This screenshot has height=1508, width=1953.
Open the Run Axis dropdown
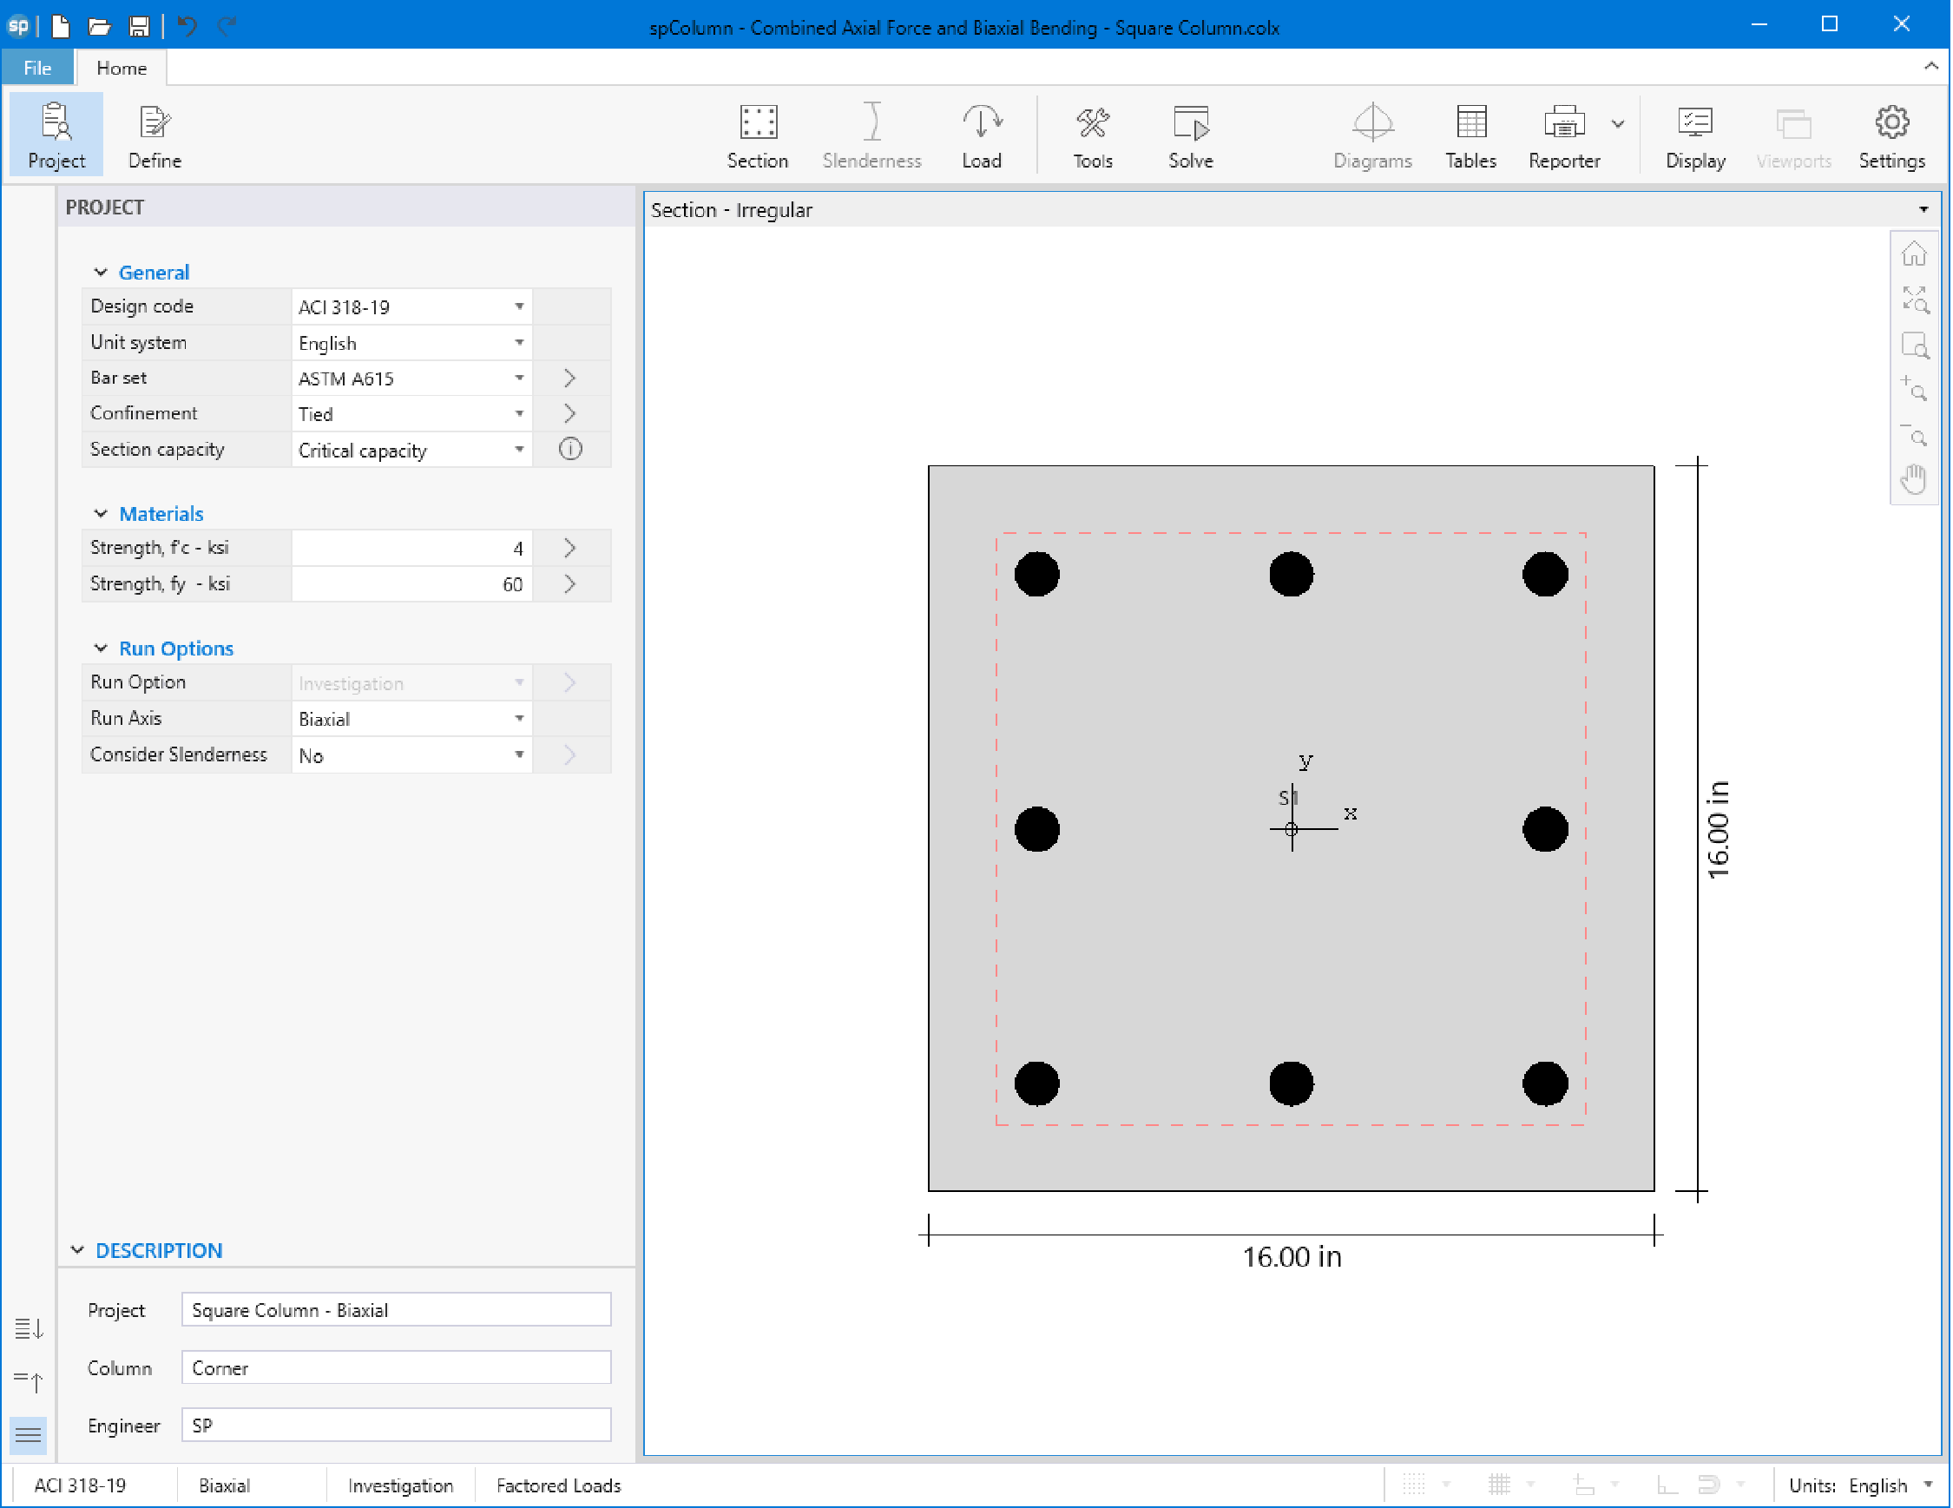pos(519,719)
